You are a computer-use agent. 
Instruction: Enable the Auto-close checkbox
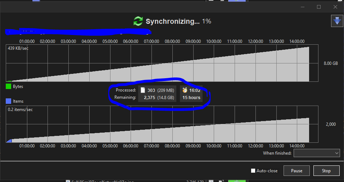tap(253, 171)
